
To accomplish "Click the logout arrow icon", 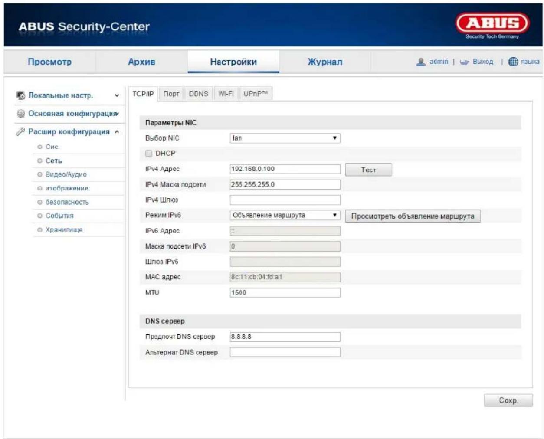I will 465,62.
